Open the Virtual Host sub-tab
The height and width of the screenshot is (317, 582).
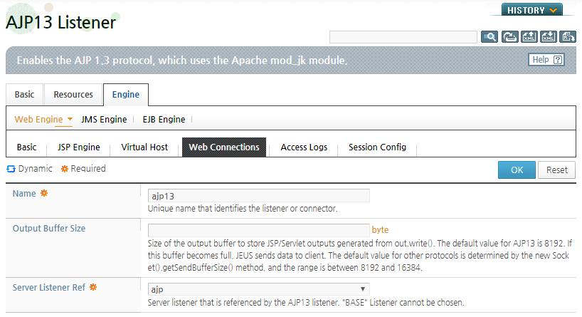(144, 147)
